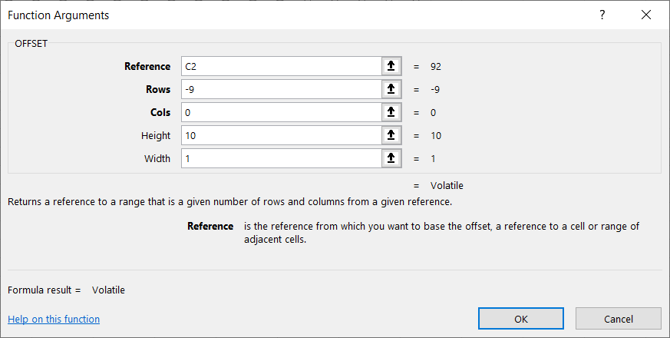Click the OFFSET function name label
Viewport: 670px width, 338px height.
pyautogui.click(x=31, y=44)
